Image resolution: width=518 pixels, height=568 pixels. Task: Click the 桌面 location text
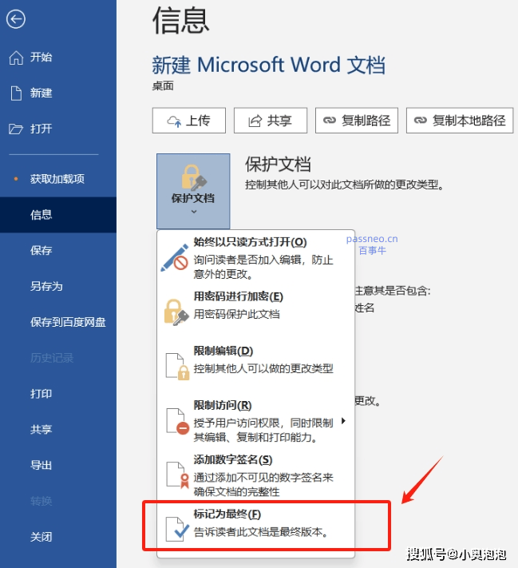click(163, 85)
